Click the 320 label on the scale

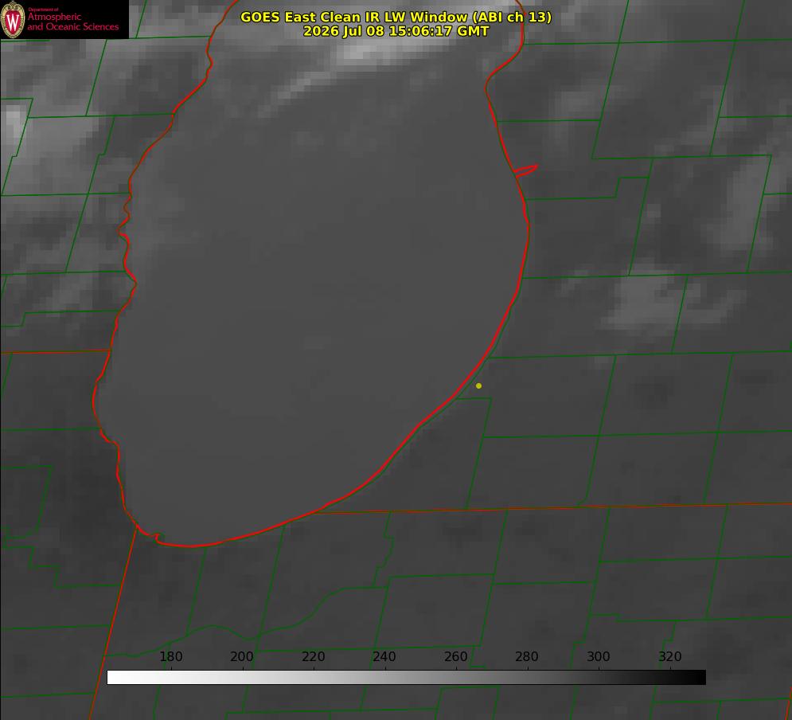pyautogui.click(x=670, y=656)
